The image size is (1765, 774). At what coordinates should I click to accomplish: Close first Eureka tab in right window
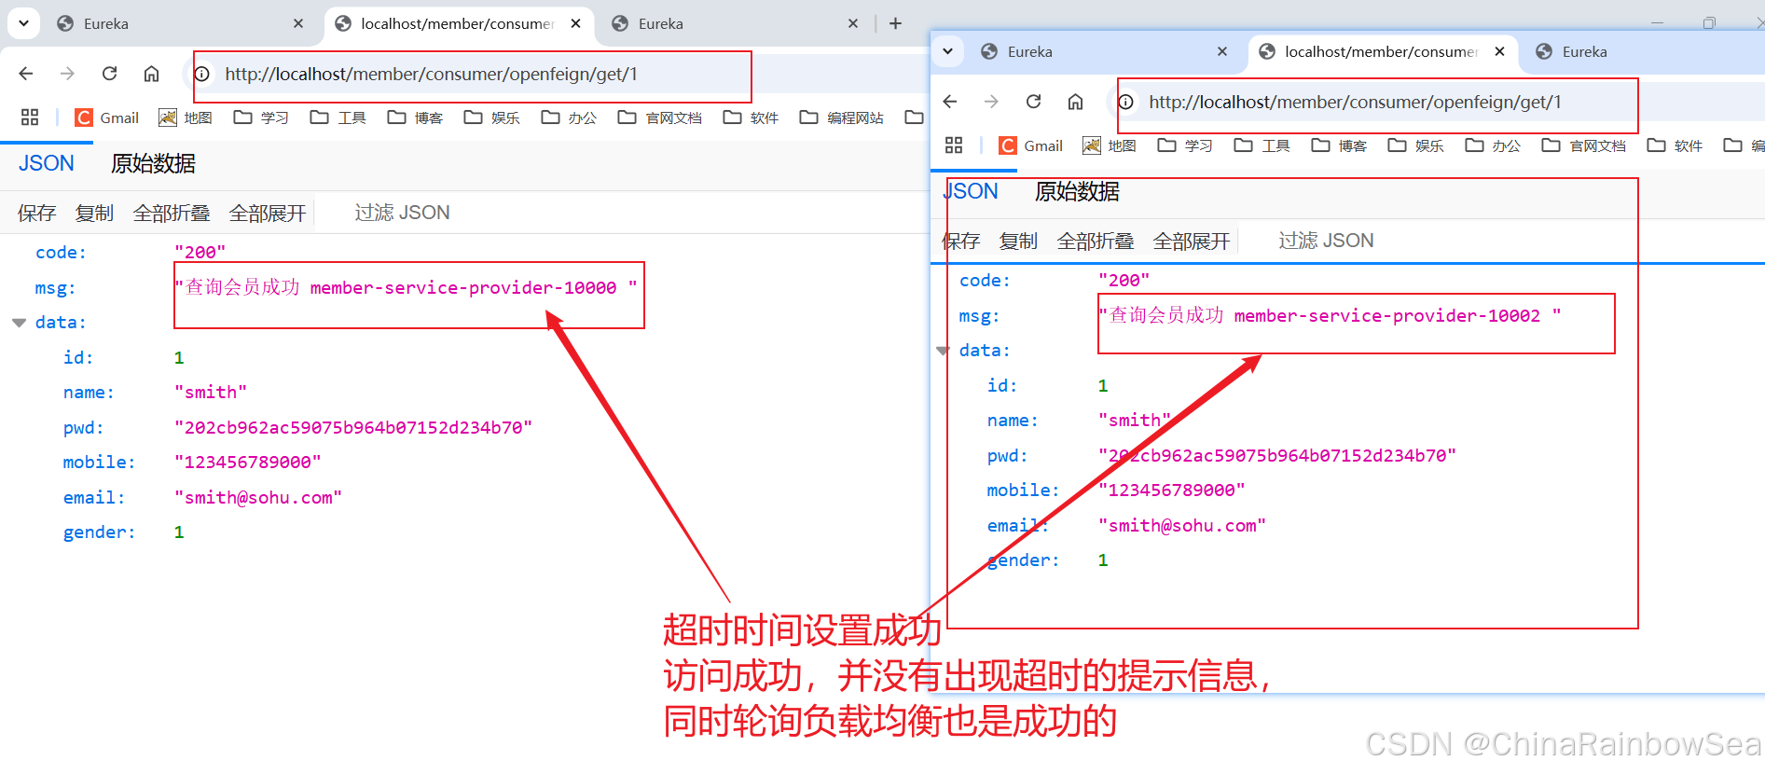(1222, 51)
